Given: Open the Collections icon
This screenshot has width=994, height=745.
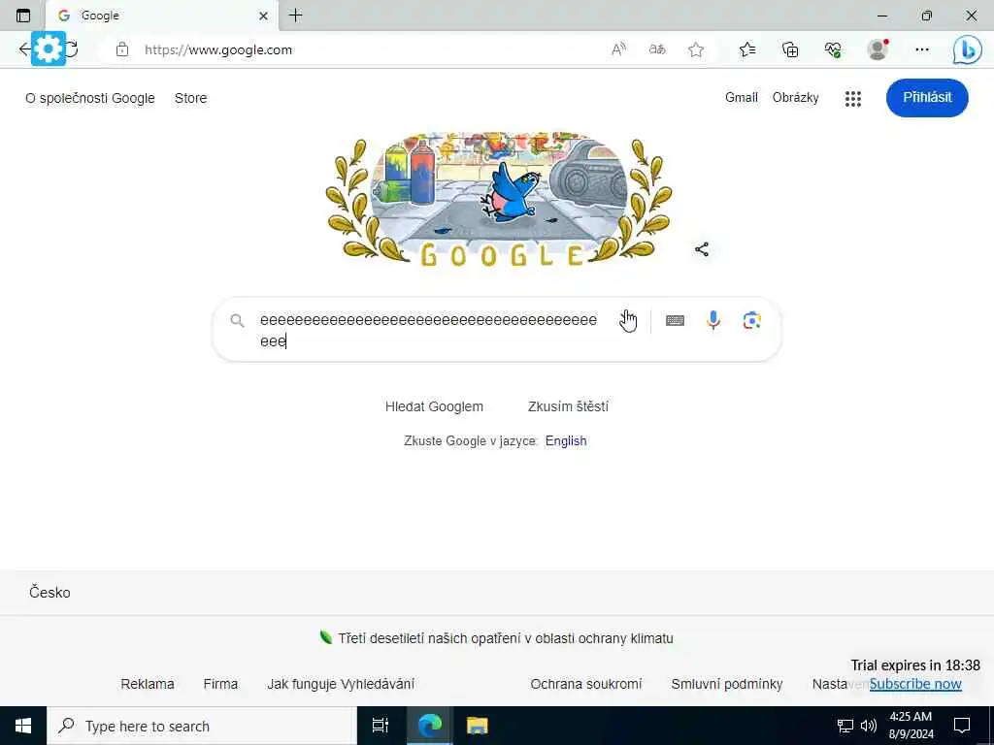Looking at the screenshot, I should coord(790,49).
